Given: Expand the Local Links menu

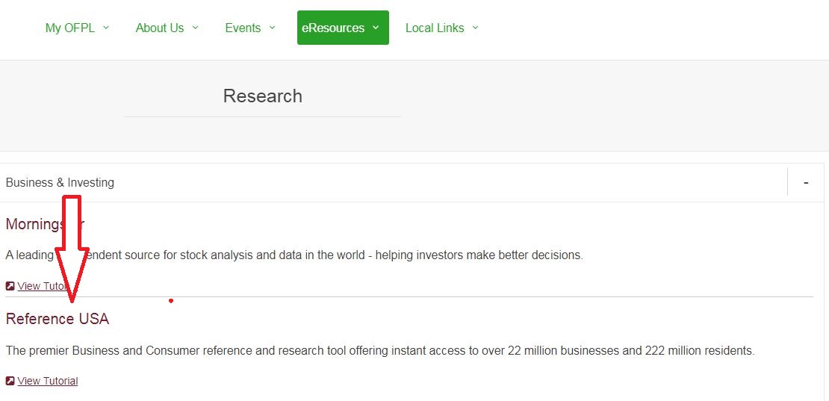Looking at the screenshot, I should pyautogui.click(x=435, y=28).
